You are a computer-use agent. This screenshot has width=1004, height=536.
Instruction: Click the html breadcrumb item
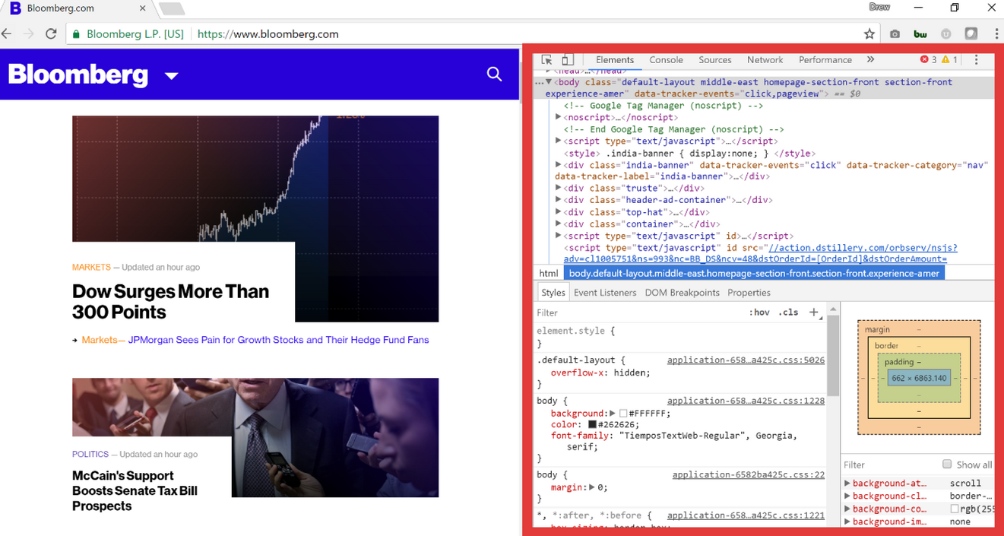(549, 273)
